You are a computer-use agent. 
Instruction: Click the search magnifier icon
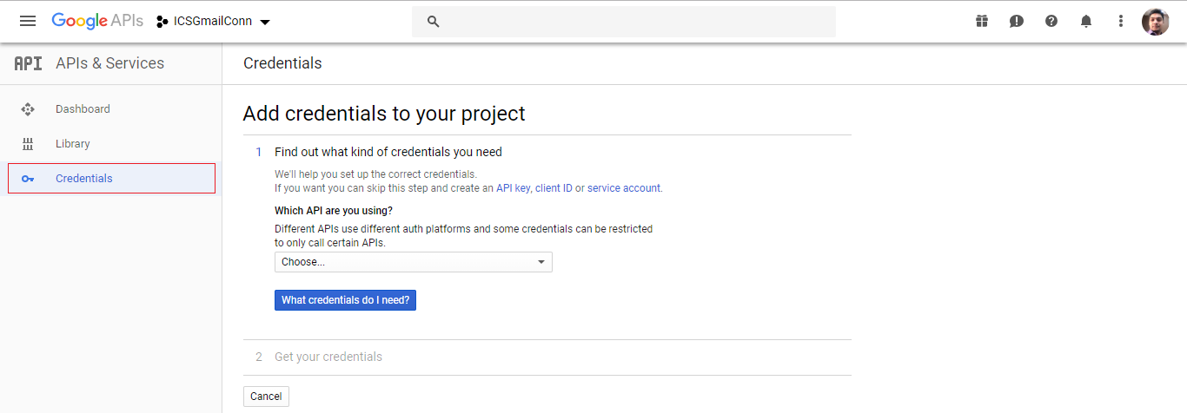click(x=434, y=22)
